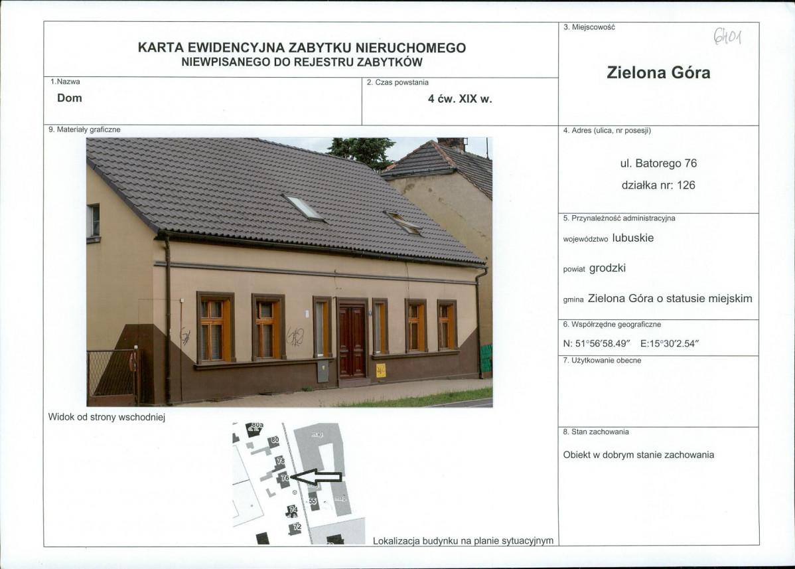Click the powiat value "grodzki"

click(607, 268)
